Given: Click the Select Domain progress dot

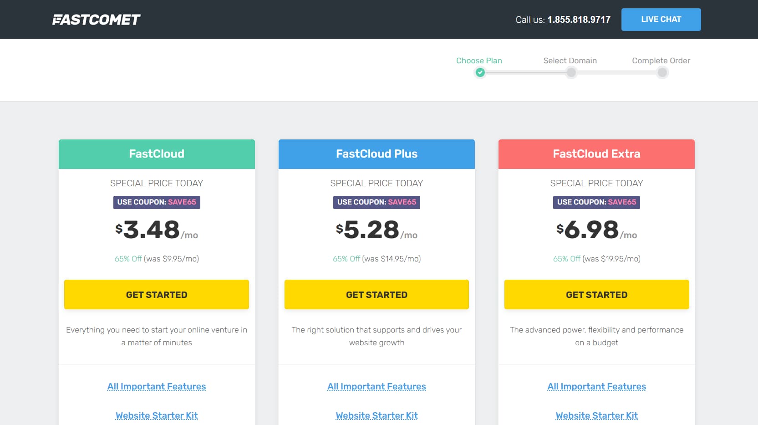Looking at the screenshot, I should coord(571,72).
